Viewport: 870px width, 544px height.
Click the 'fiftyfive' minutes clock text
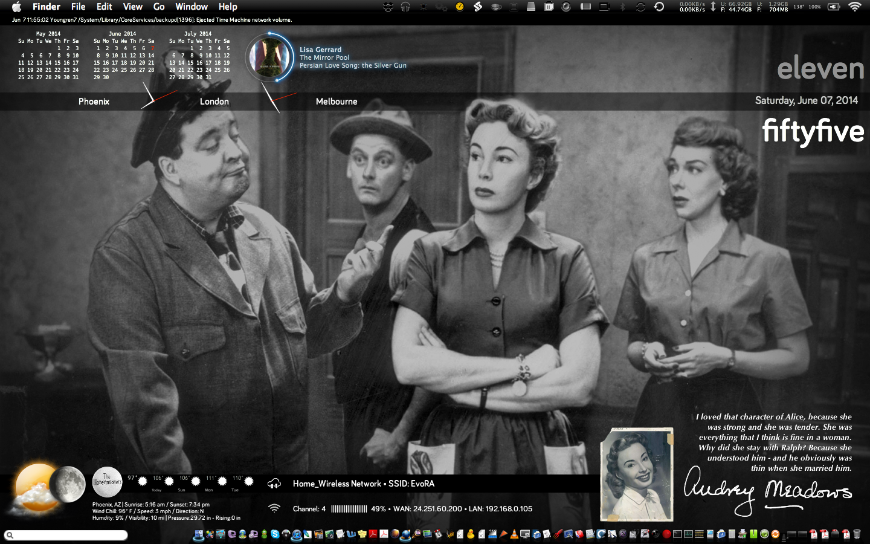(813, 131)
